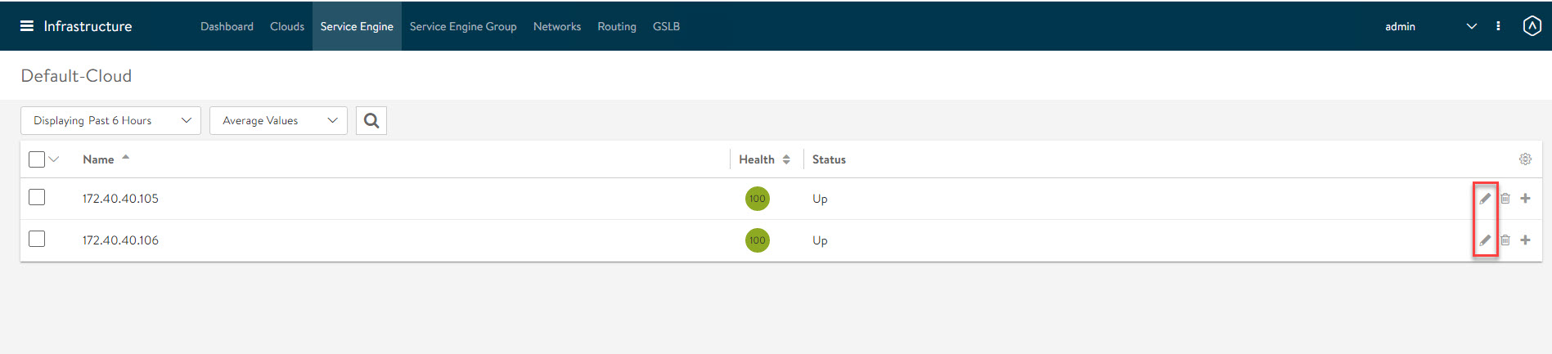Image resolution: width=1552 pixels, height=354 pixels.
Task: Open the vertical ellipsis menu
Action: click(1498, 26)
